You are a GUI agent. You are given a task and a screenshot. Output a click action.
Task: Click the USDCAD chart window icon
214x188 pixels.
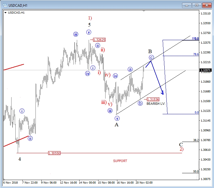click(x=5, y=5)
